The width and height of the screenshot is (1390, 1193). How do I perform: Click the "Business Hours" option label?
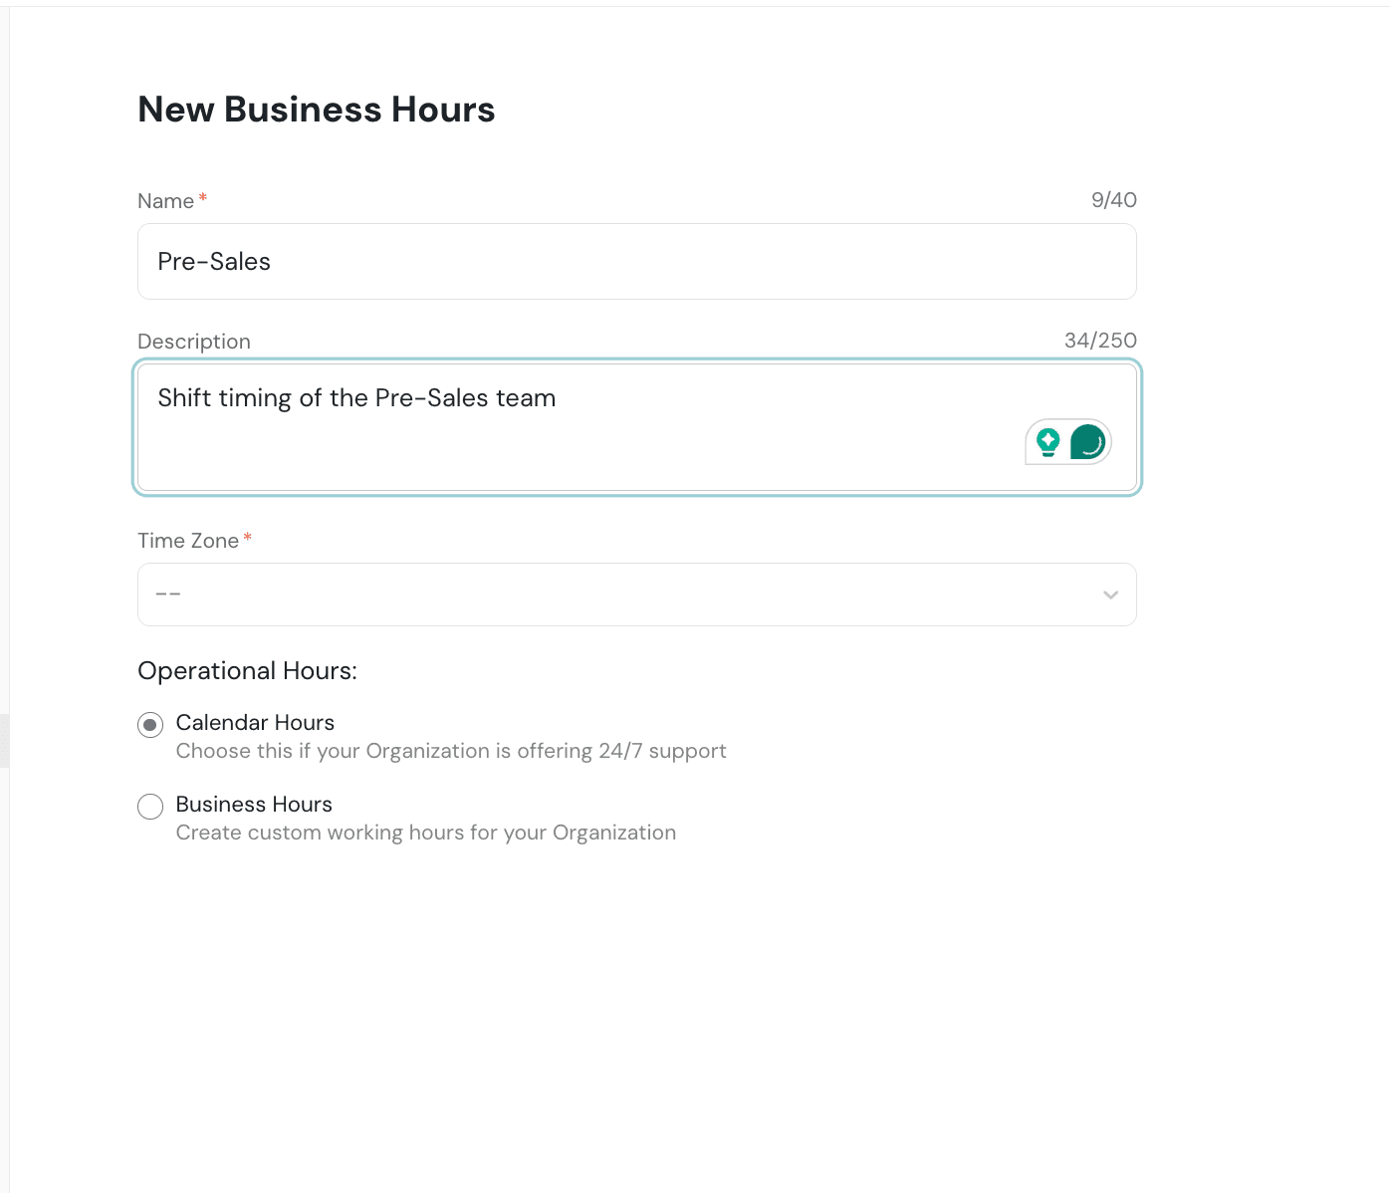(x=254, y=805)
